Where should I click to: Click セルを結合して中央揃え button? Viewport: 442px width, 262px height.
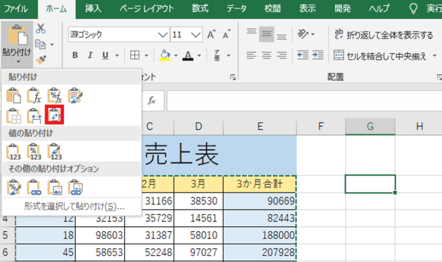pyautogui.click(x=380, y=55)
